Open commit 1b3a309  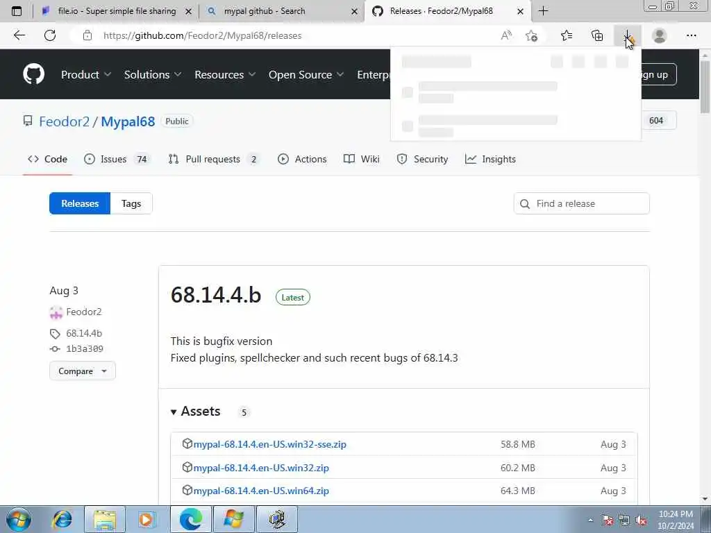(84, 348)
